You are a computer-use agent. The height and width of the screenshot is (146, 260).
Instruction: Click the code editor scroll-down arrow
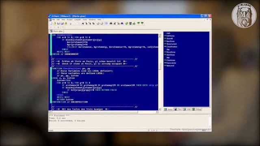[160, 109]
